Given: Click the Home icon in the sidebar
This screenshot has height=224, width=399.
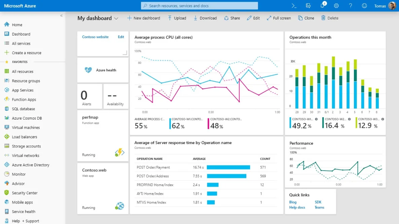Looking at the screenshot, I should pos(7,25).
